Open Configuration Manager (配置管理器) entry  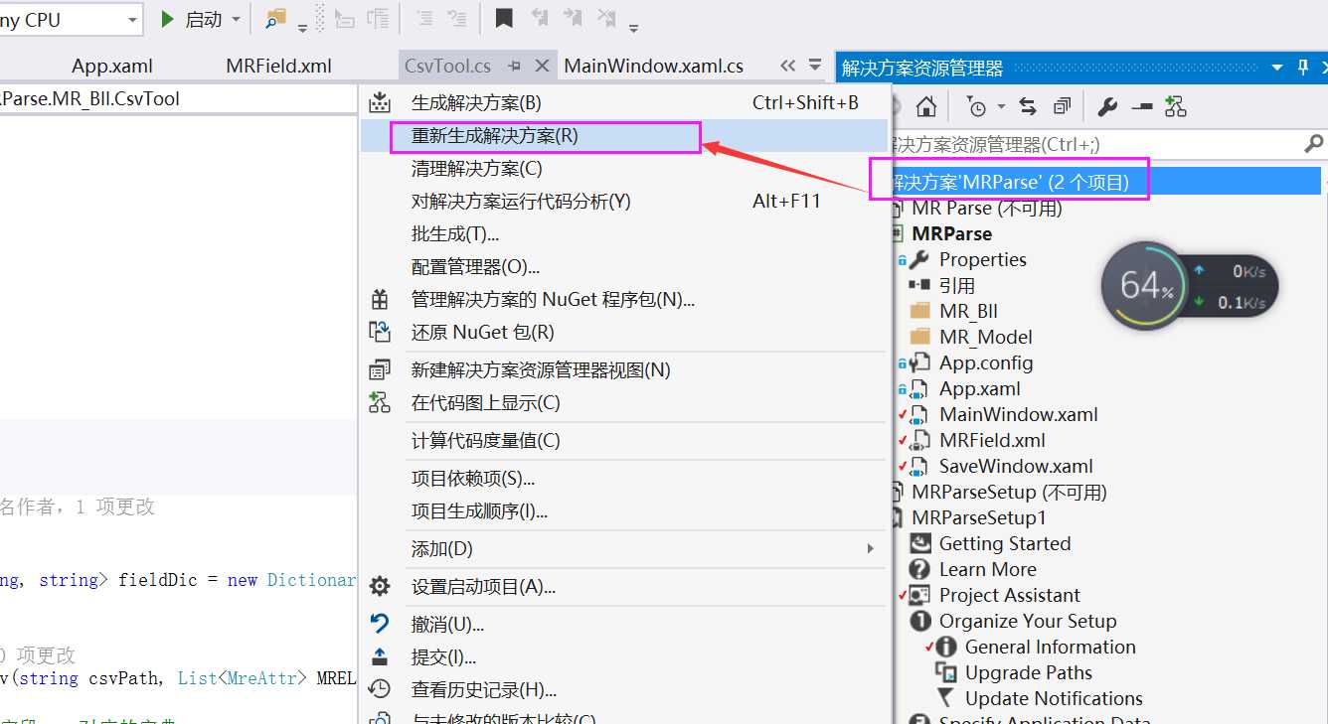point(624,267)
